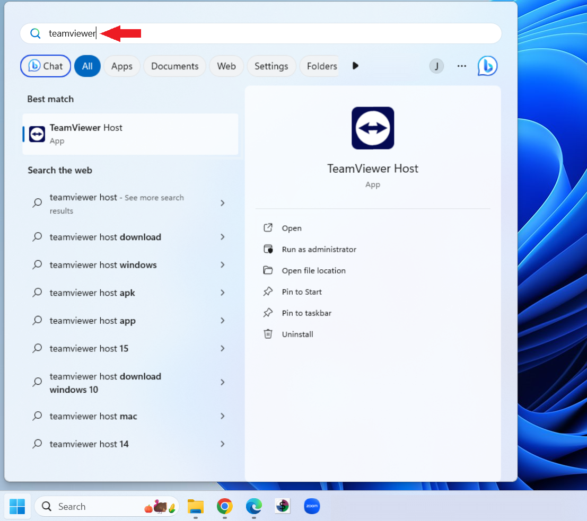Select teamviewer host download windows 10 suggestion
The image size is (587, 521).
point(130,383)
